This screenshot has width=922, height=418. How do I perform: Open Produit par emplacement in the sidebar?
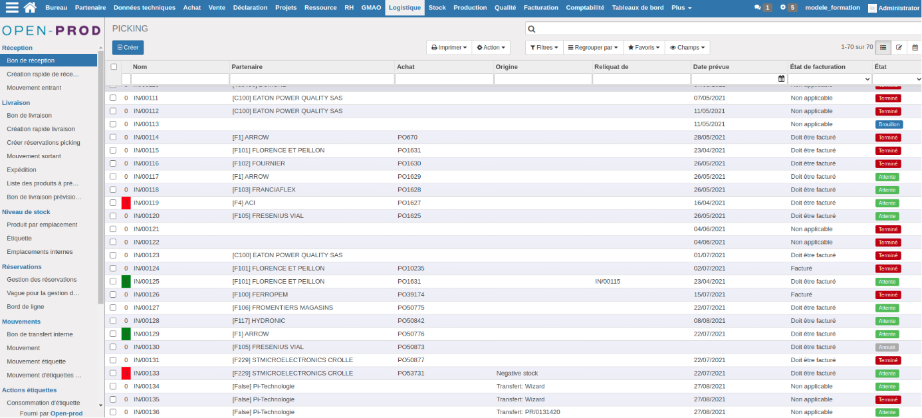[42, 225]
